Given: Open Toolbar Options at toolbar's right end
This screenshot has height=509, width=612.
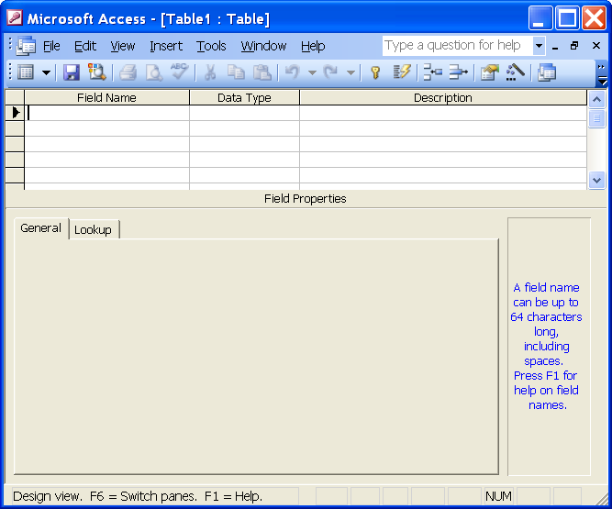Looking at the screenshot, I should coord(602,74).
